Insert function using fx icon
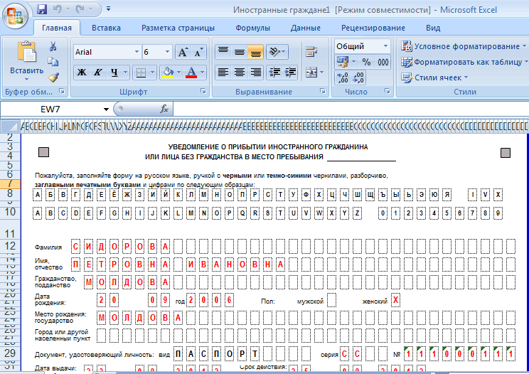529x374 pixels. click(x=164, y=109)
